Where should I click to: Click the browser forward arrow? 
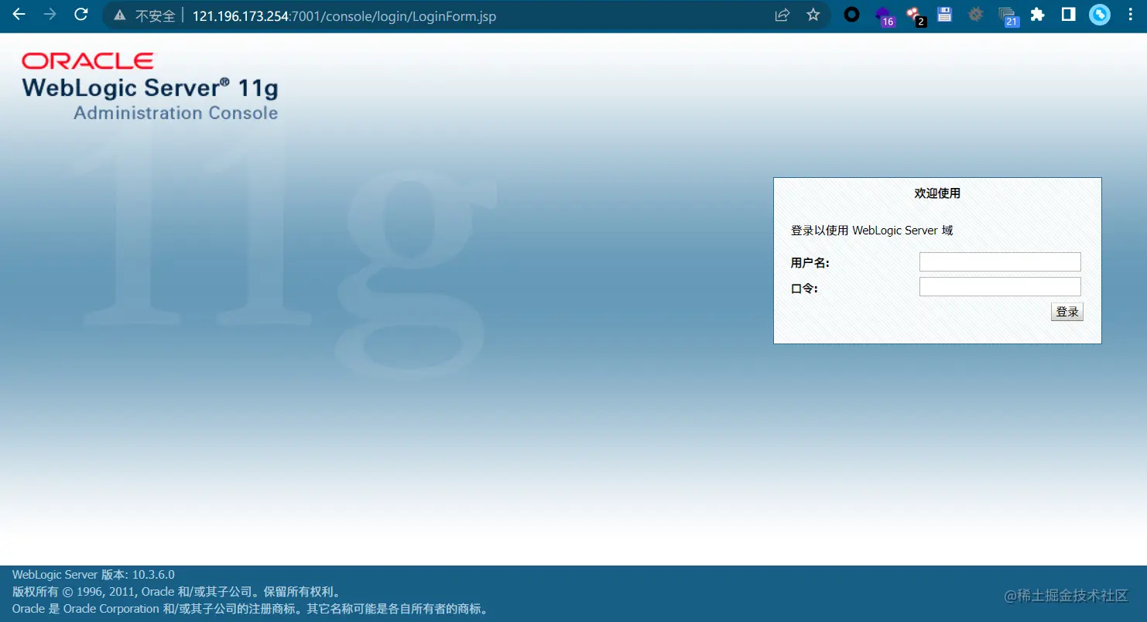pos(50,15)
